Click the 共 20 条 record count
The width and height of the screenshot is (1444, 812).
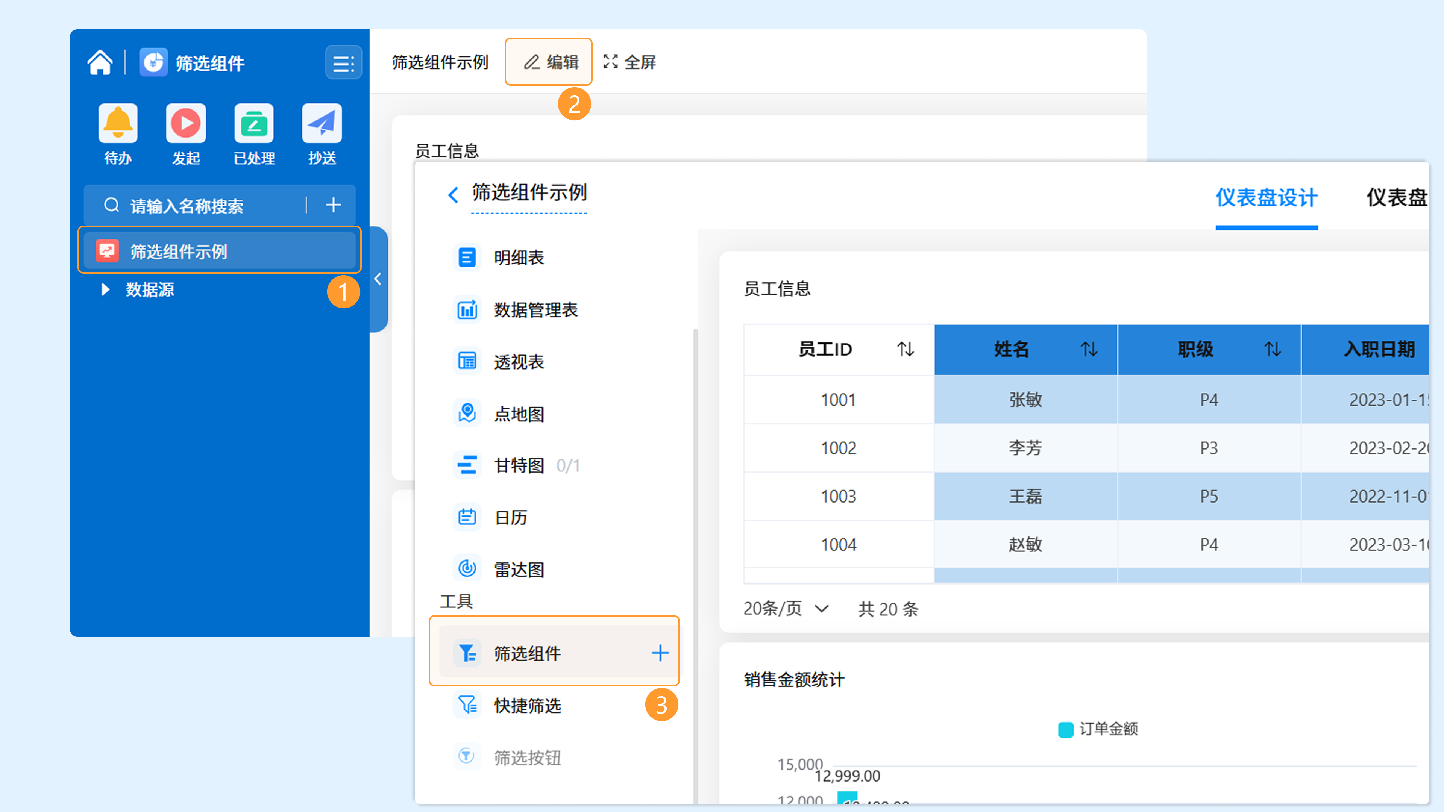(x=889, y=609)
